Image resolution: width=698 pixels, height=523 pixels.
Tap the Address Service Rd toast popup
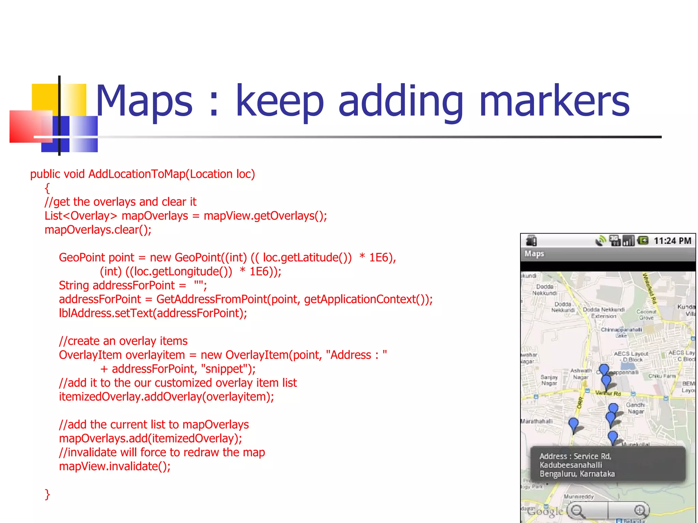608,465
